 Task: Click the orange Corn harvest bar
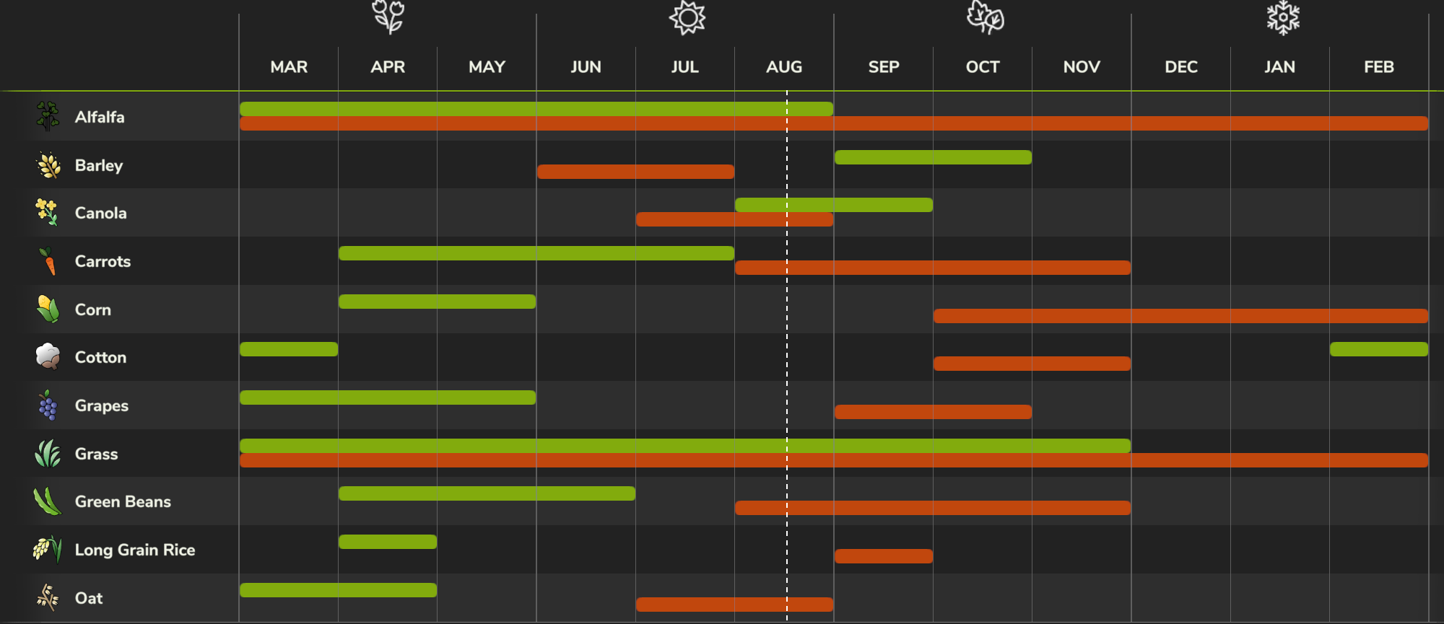click(x=1180, y=316)
